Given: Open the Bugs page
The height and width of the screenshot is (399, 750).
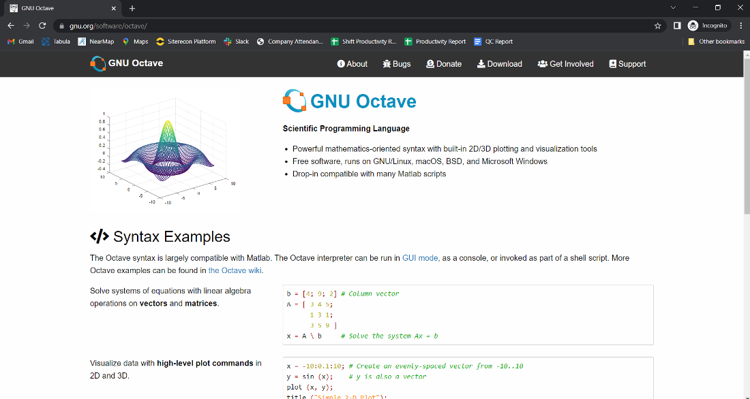Looking at the screenshot, I should click(397, 64).
